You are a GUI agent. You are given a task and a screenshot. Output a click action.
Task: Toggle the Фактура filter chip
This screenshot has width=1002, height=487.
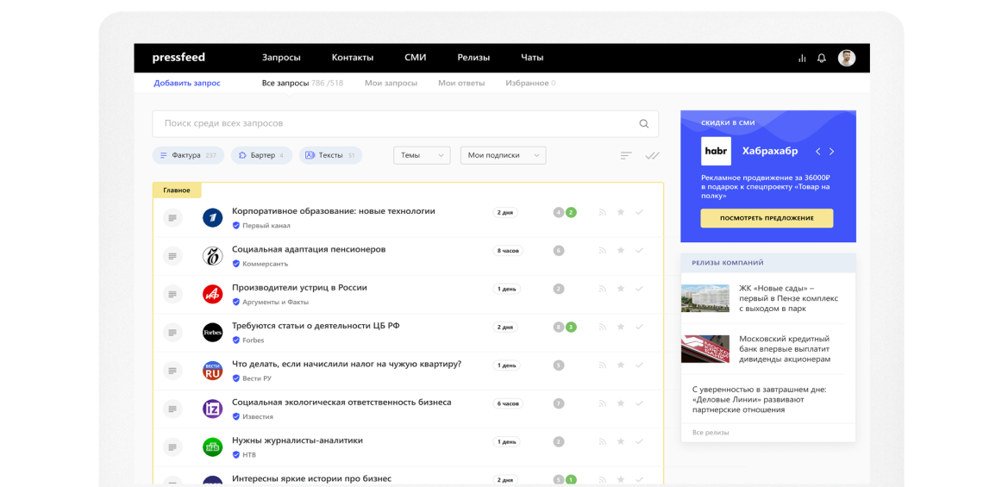(188, 155)
